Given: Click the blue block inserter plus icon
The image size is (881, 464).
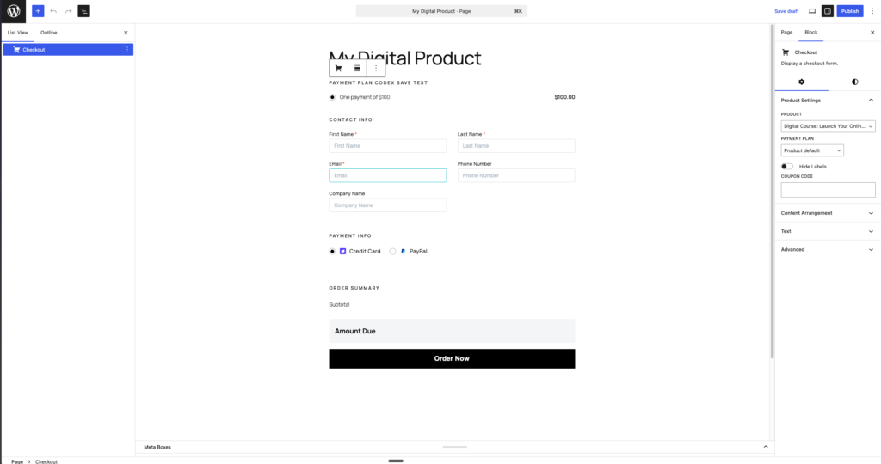Looking at the screenshot, I should pos(38,10).
